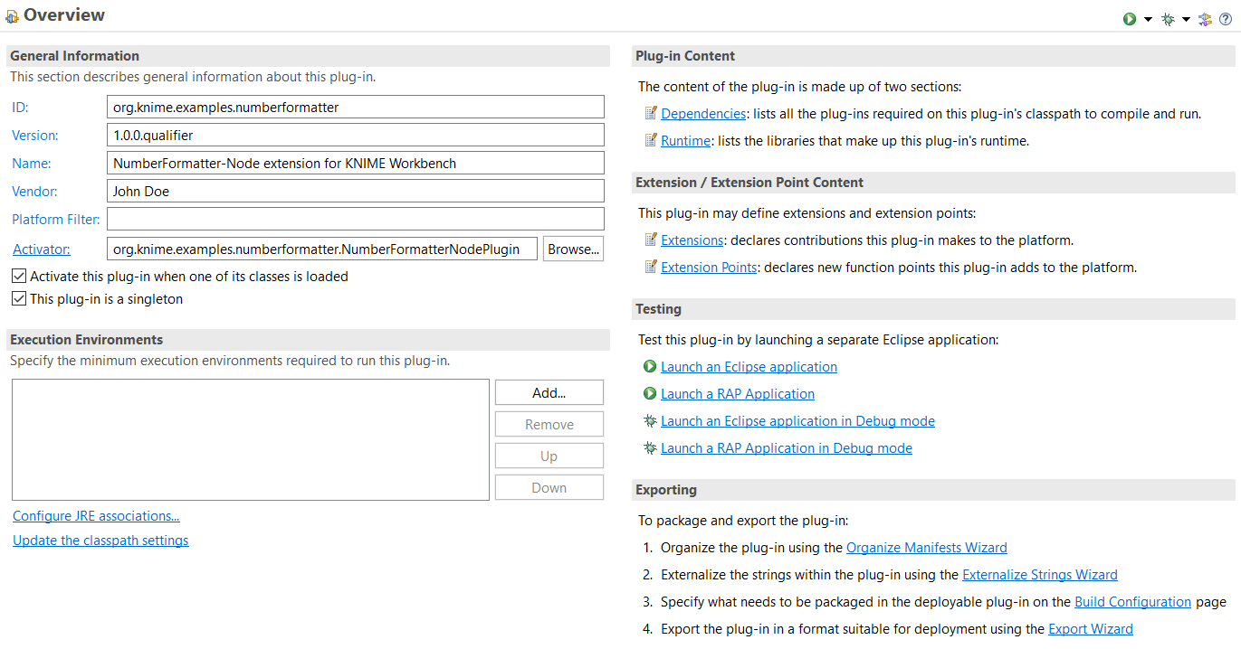Click 'Launch an Eclipse application' link
Image resolution: width=1241 pixels, height=649 pixels.
pyautogui.click(x=749, y=367)
